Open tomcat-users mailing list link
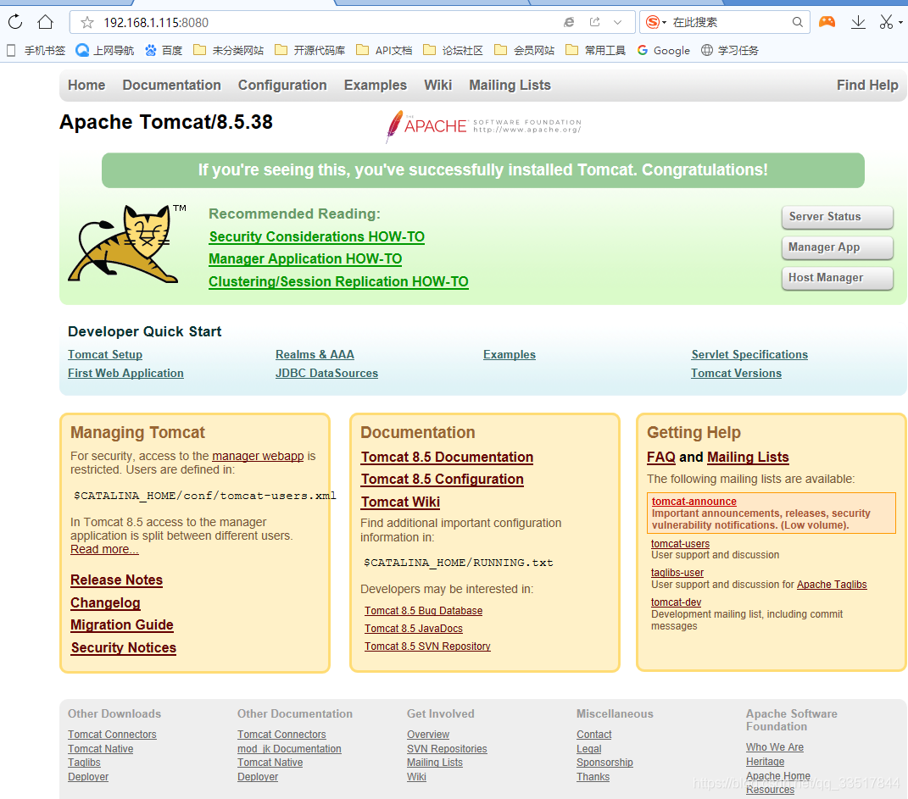This screenshot has height=799, width=908. point(680,543)
